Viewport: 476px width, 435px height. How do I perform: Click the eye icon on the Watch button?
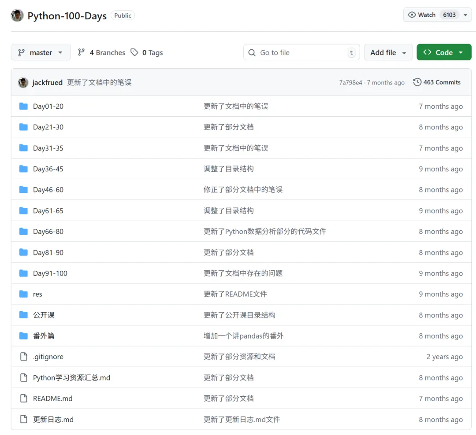(412, 15)
